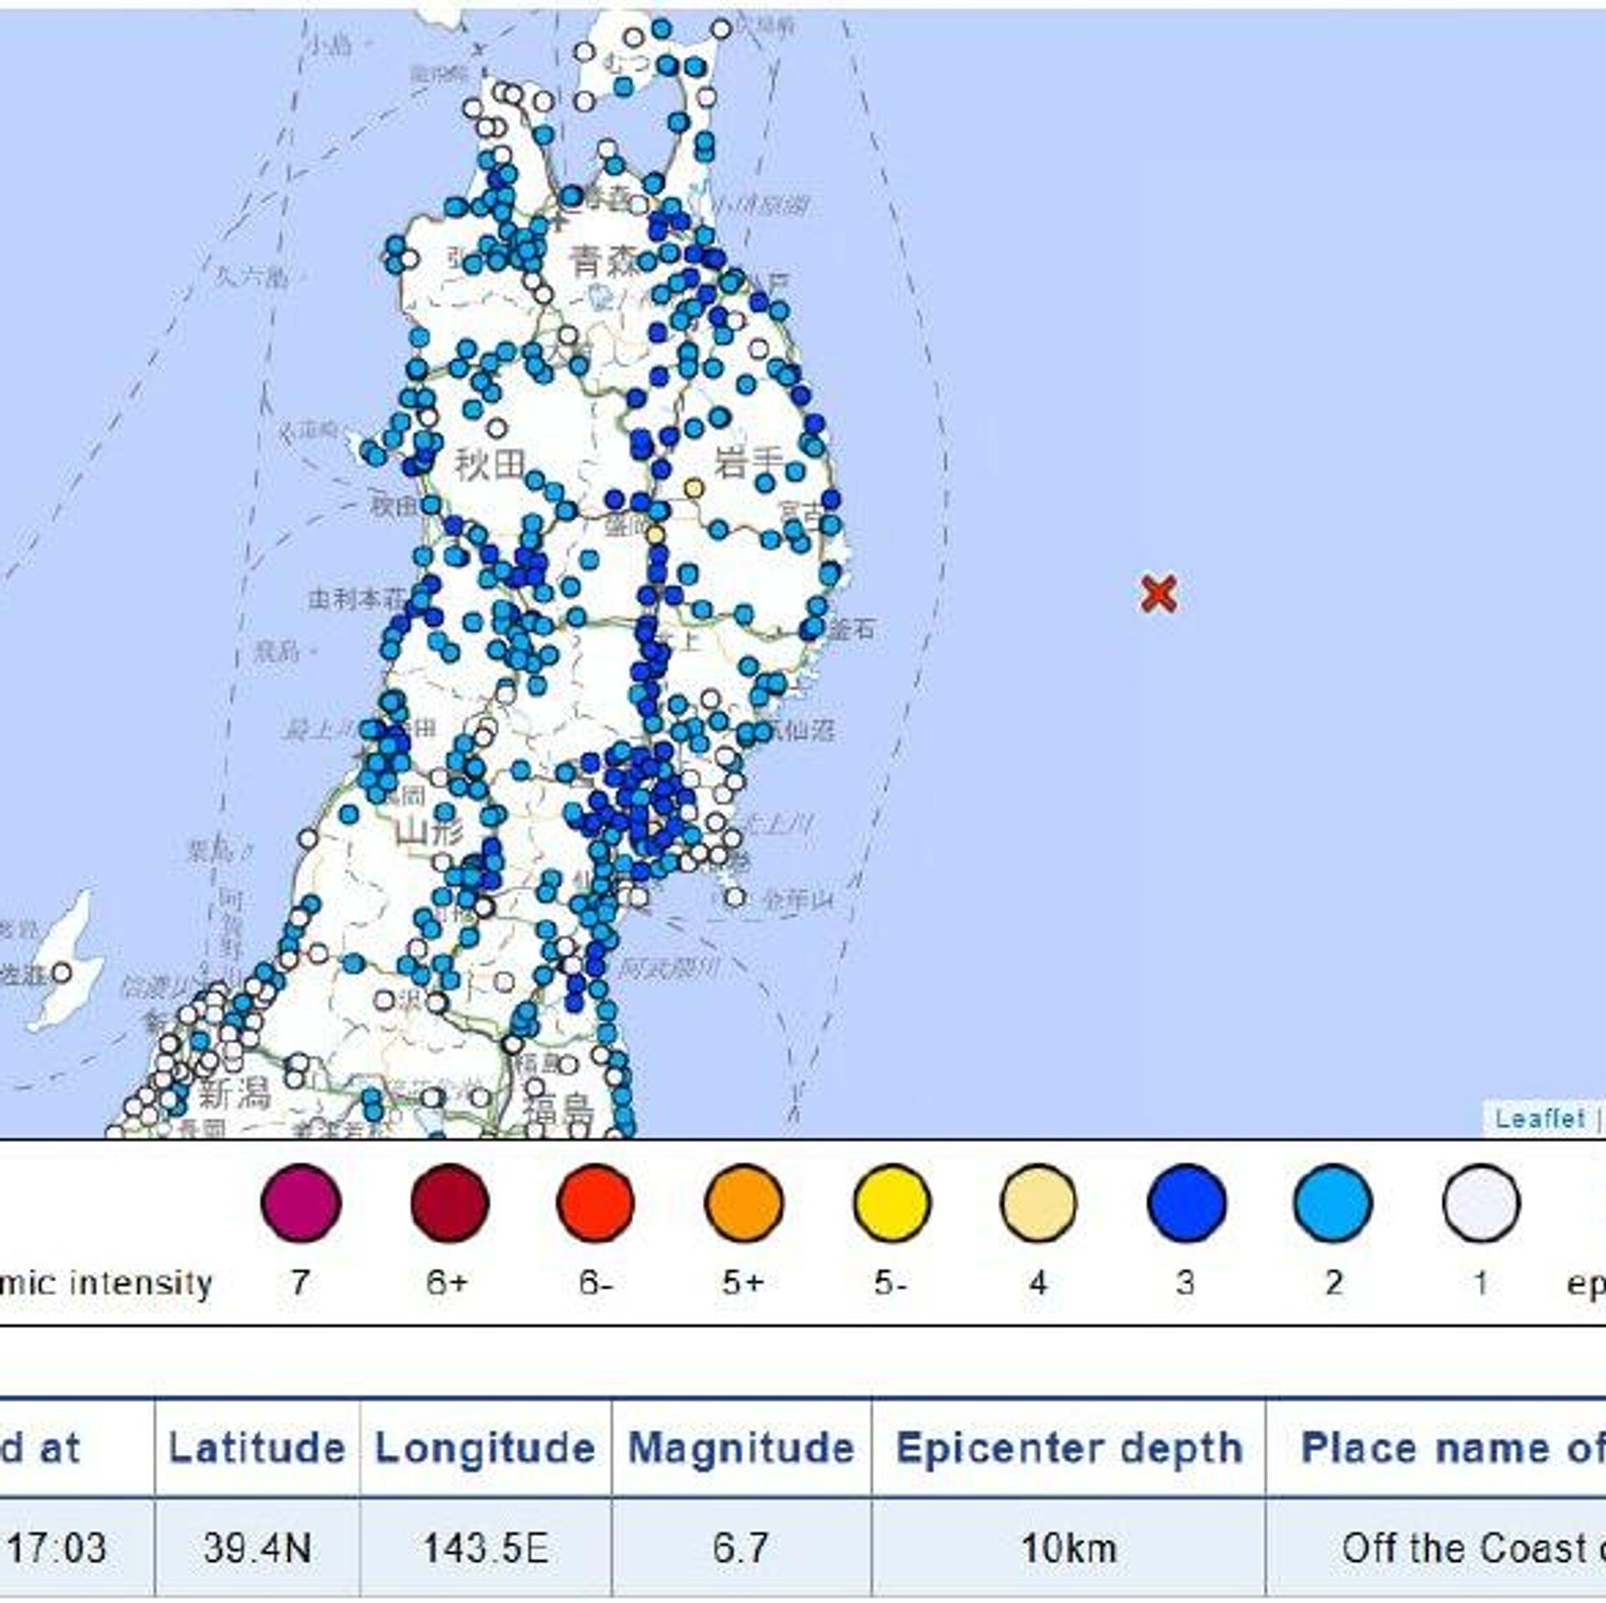
Task: Click the intensity 3 dark blue legend circle
Action: click(x=1186, y=1202)
